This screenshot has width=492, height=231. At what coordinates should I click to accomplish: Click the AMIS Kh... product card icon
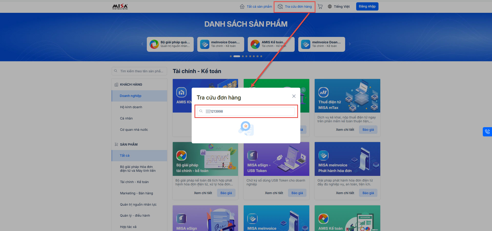pyautogui.click(x=181, y=92)
